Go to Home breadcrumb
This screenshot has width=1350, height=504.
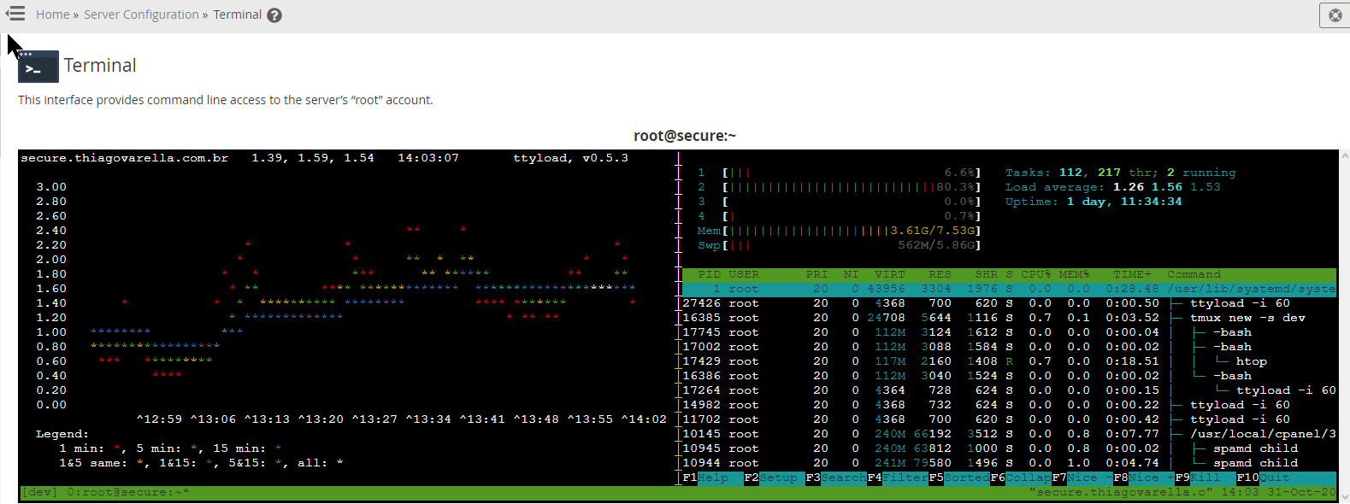[52, 15]
